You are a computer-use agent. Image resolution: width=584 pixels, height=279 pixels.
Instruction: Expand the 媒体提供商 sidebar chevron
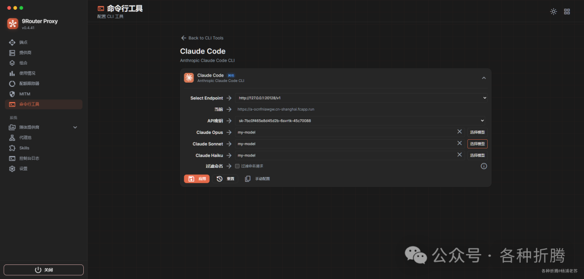click(75, 127)
